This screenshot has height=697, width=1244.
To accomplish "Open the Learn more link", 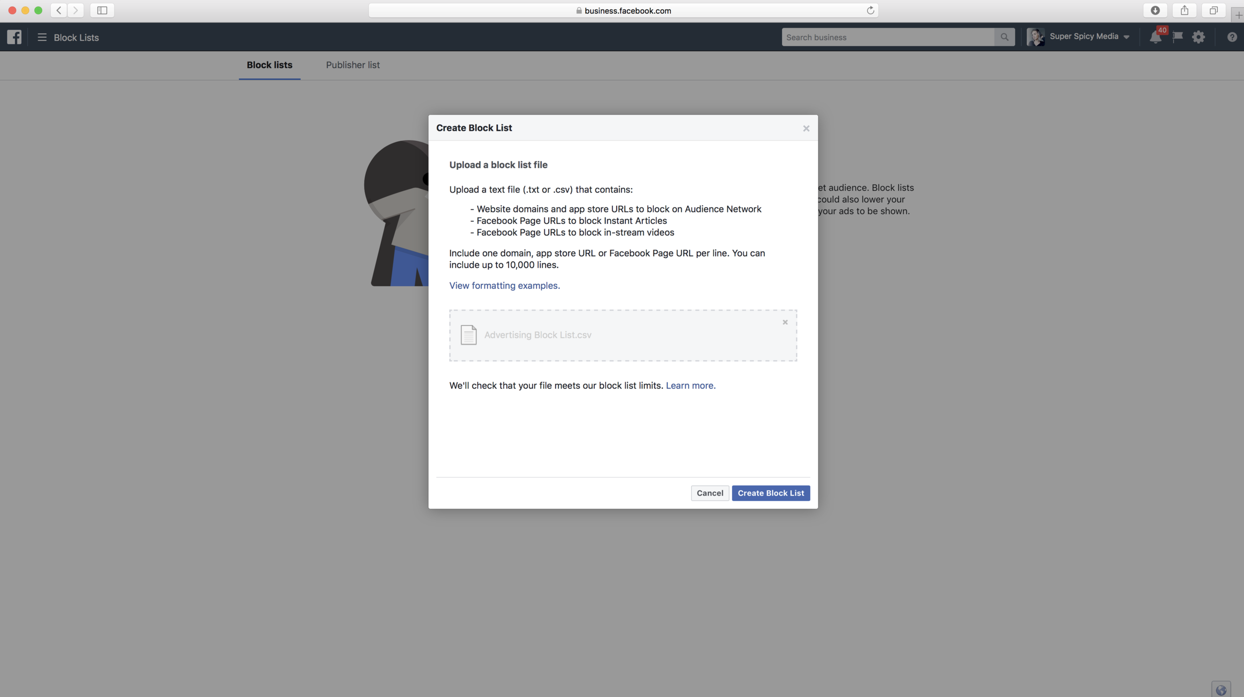I will click(691, 386).
